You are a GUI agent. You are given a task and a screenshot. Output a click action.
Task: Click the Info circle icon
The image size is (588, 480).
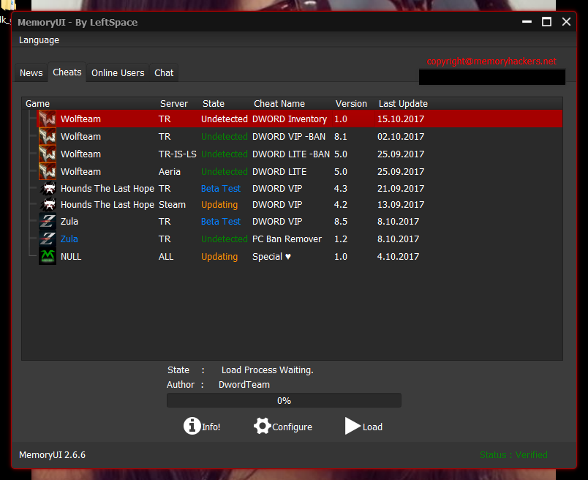tap(192, 426)
